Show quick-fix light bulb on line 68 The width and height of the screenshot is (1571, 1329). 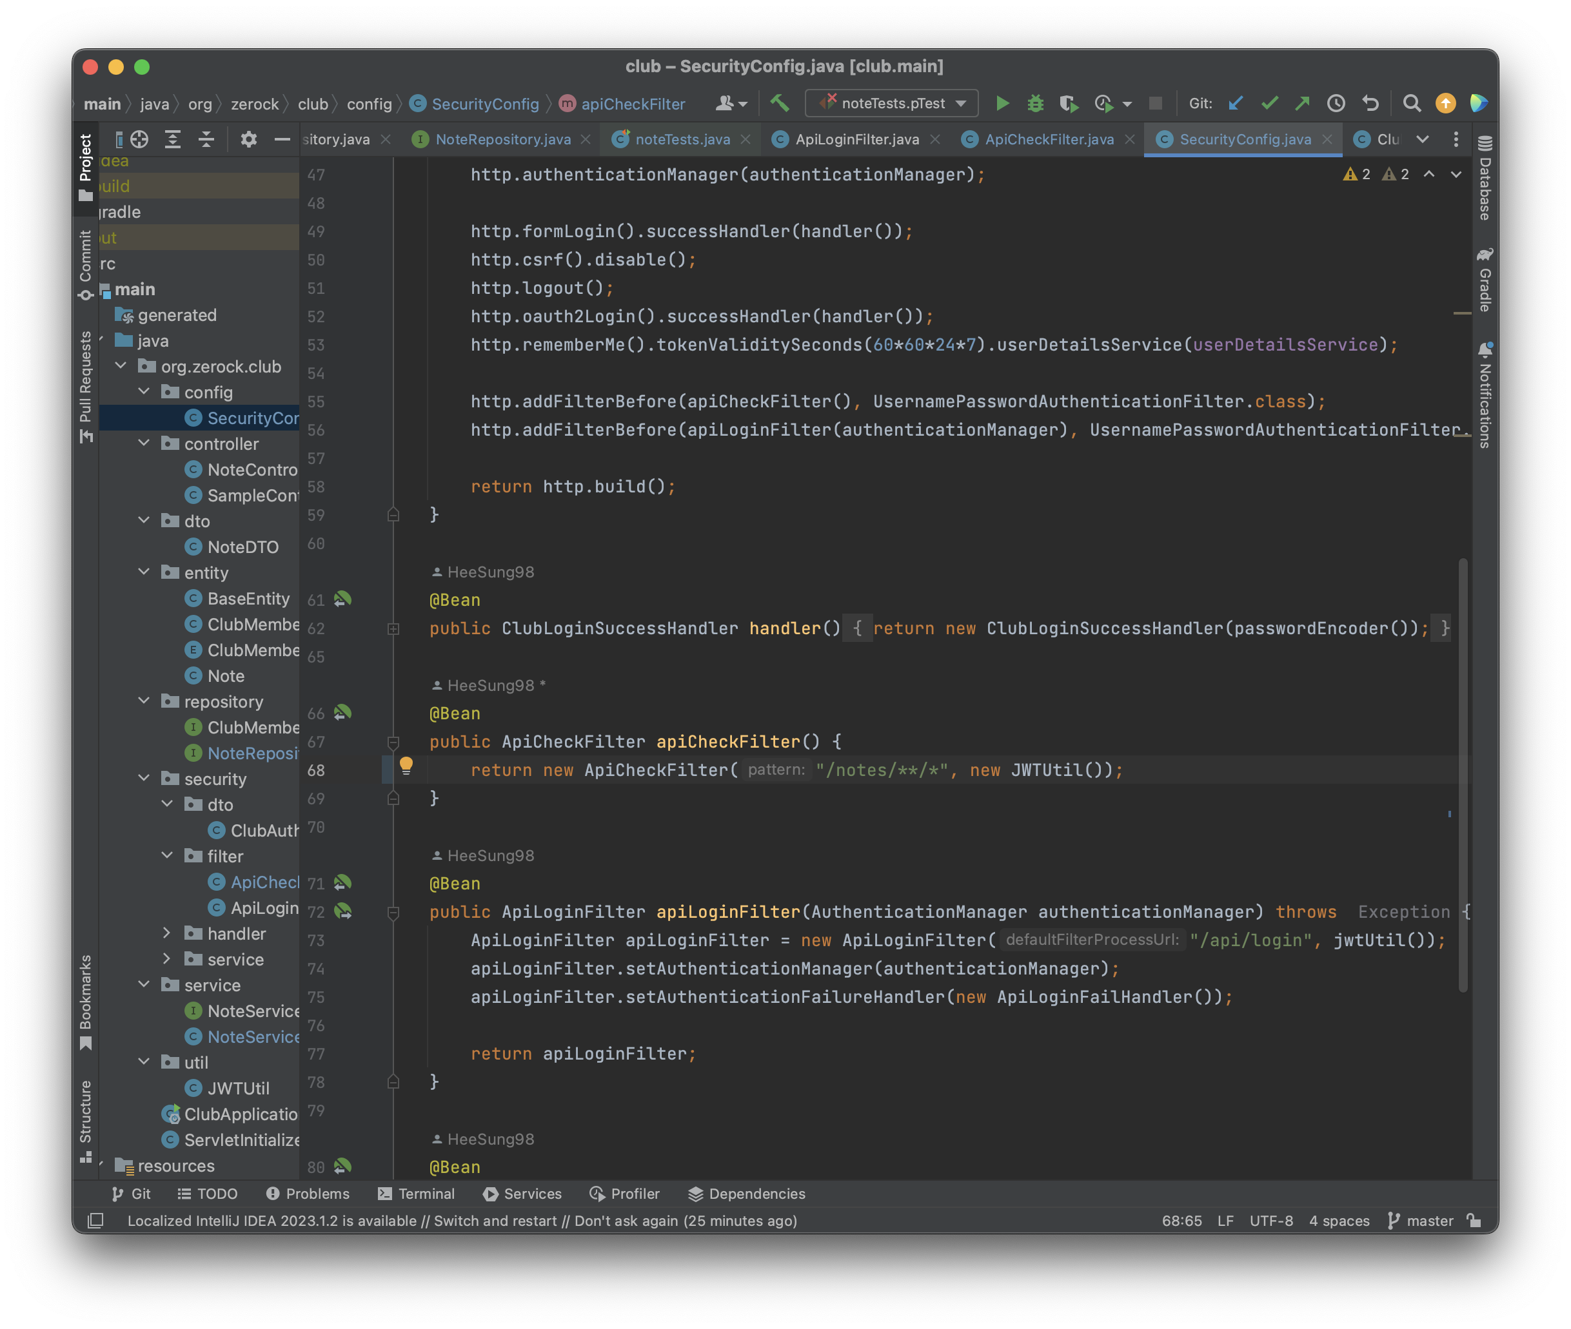[x=406, y=767]
